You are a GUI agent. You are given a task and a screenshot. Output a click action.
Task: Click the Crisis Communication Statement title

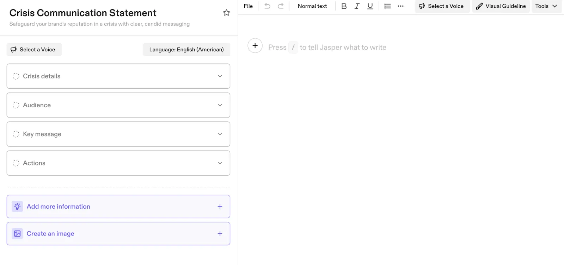[x=83, y=13]
